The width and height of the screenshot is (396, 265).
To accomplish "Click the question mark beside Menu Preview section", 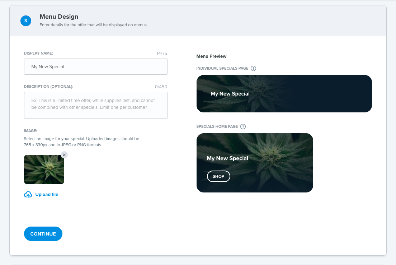I will click(254, 68).
